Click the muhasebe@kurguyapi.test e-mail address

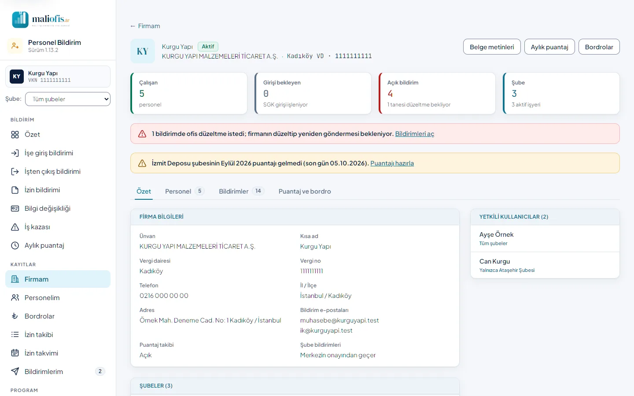[339, 320]
